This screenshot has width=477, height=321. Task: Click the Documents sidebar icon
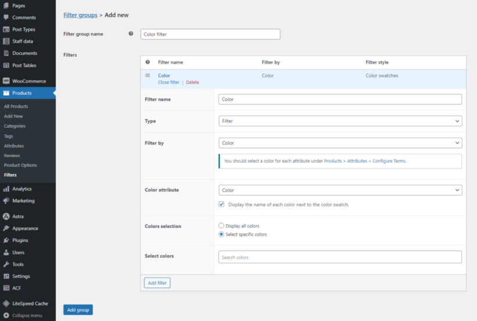click(x=6, y=53)
